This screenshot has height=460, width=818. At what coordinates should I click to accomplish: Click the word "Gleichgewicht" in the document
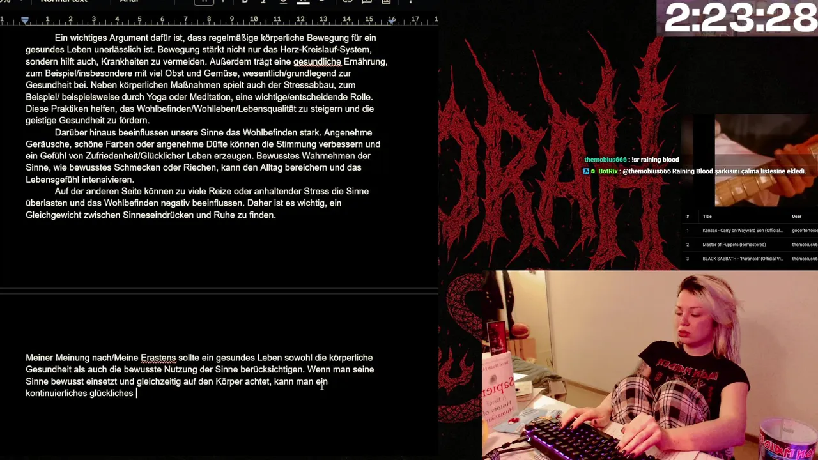click(54, 215)
